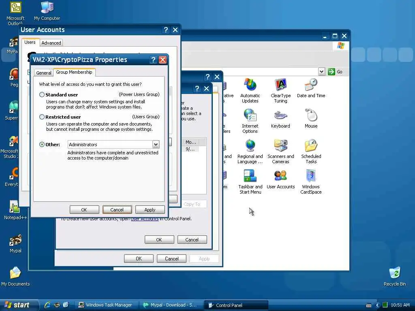This screenshot has width=415, height=311.
Task: Click OK button left of Cancel in inner background dialog
Action: [159, 240]
